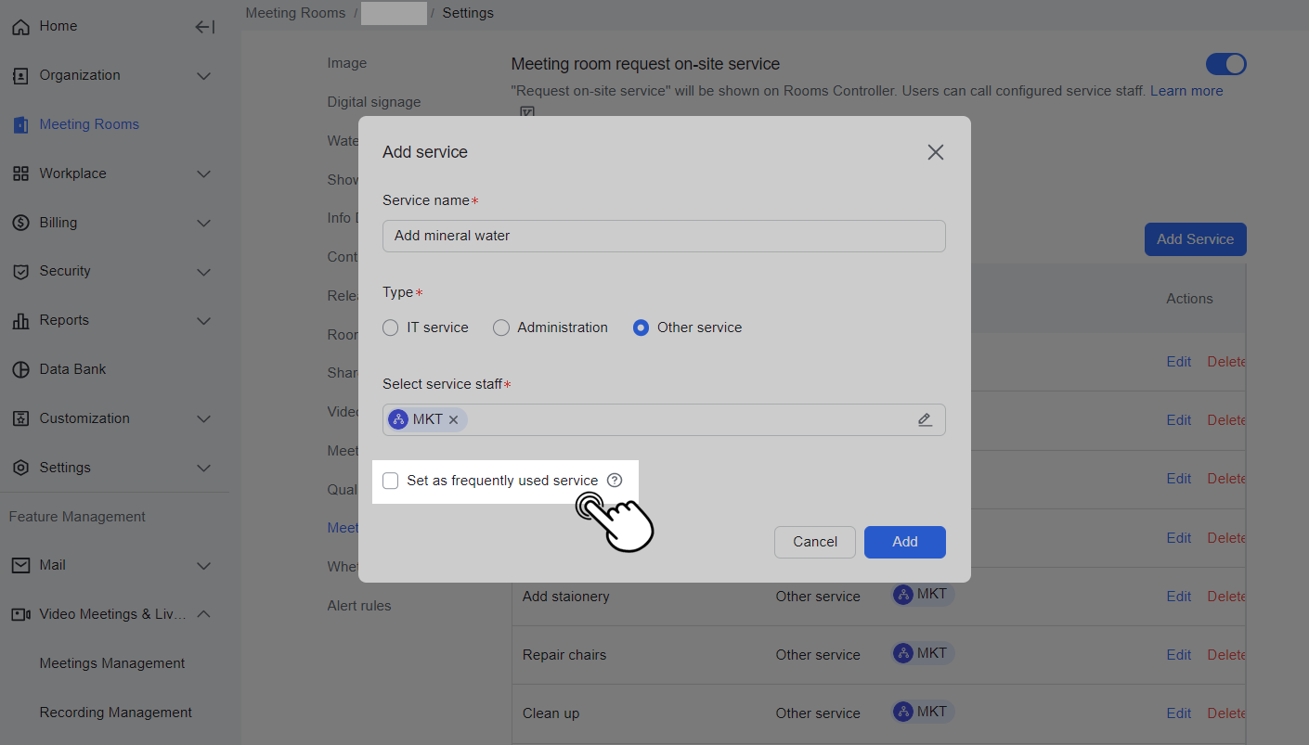This screenshot has height=745, width=1309.
Task: Expand the Workplace menu chevron
Action: click(204, 173)
